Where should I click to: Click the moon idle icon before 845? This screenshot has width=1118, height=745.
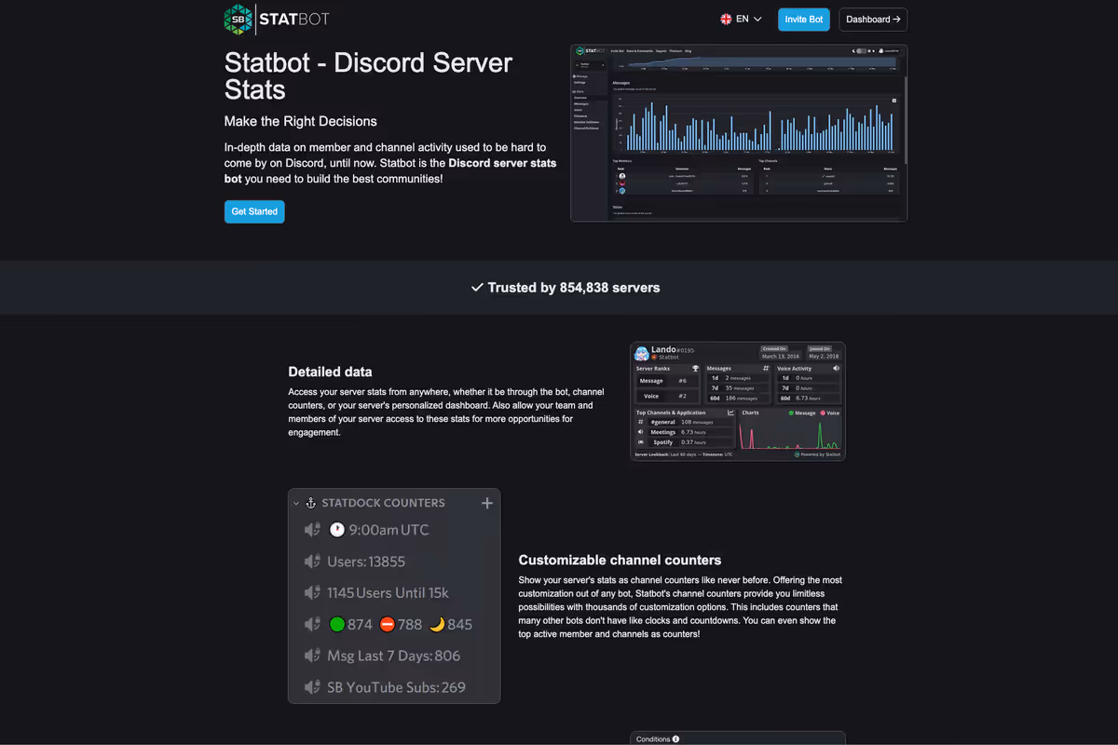point(437,625)
